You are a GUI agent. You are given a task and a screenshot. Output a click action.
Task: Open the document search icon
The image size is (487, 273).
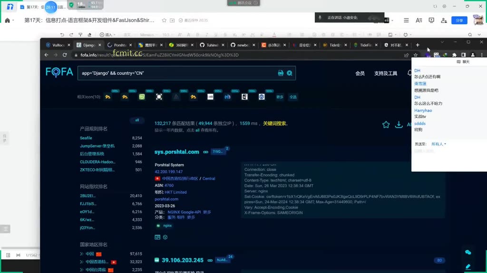pos(470,35)
